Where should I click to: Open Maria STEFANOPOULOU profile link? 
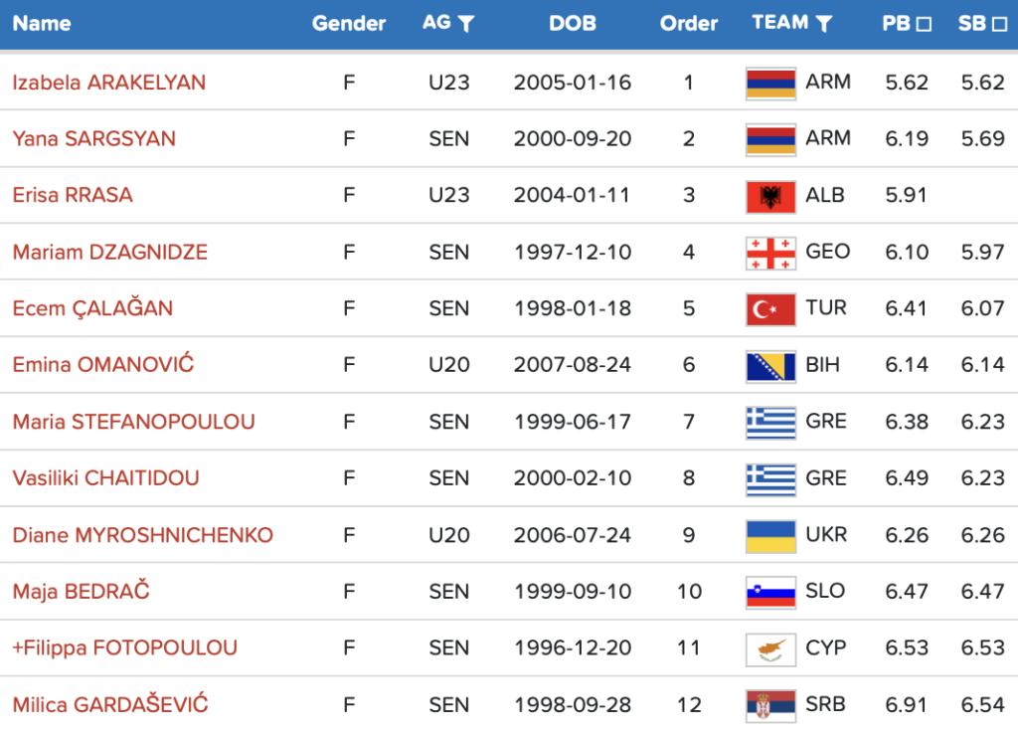[133, 423]
